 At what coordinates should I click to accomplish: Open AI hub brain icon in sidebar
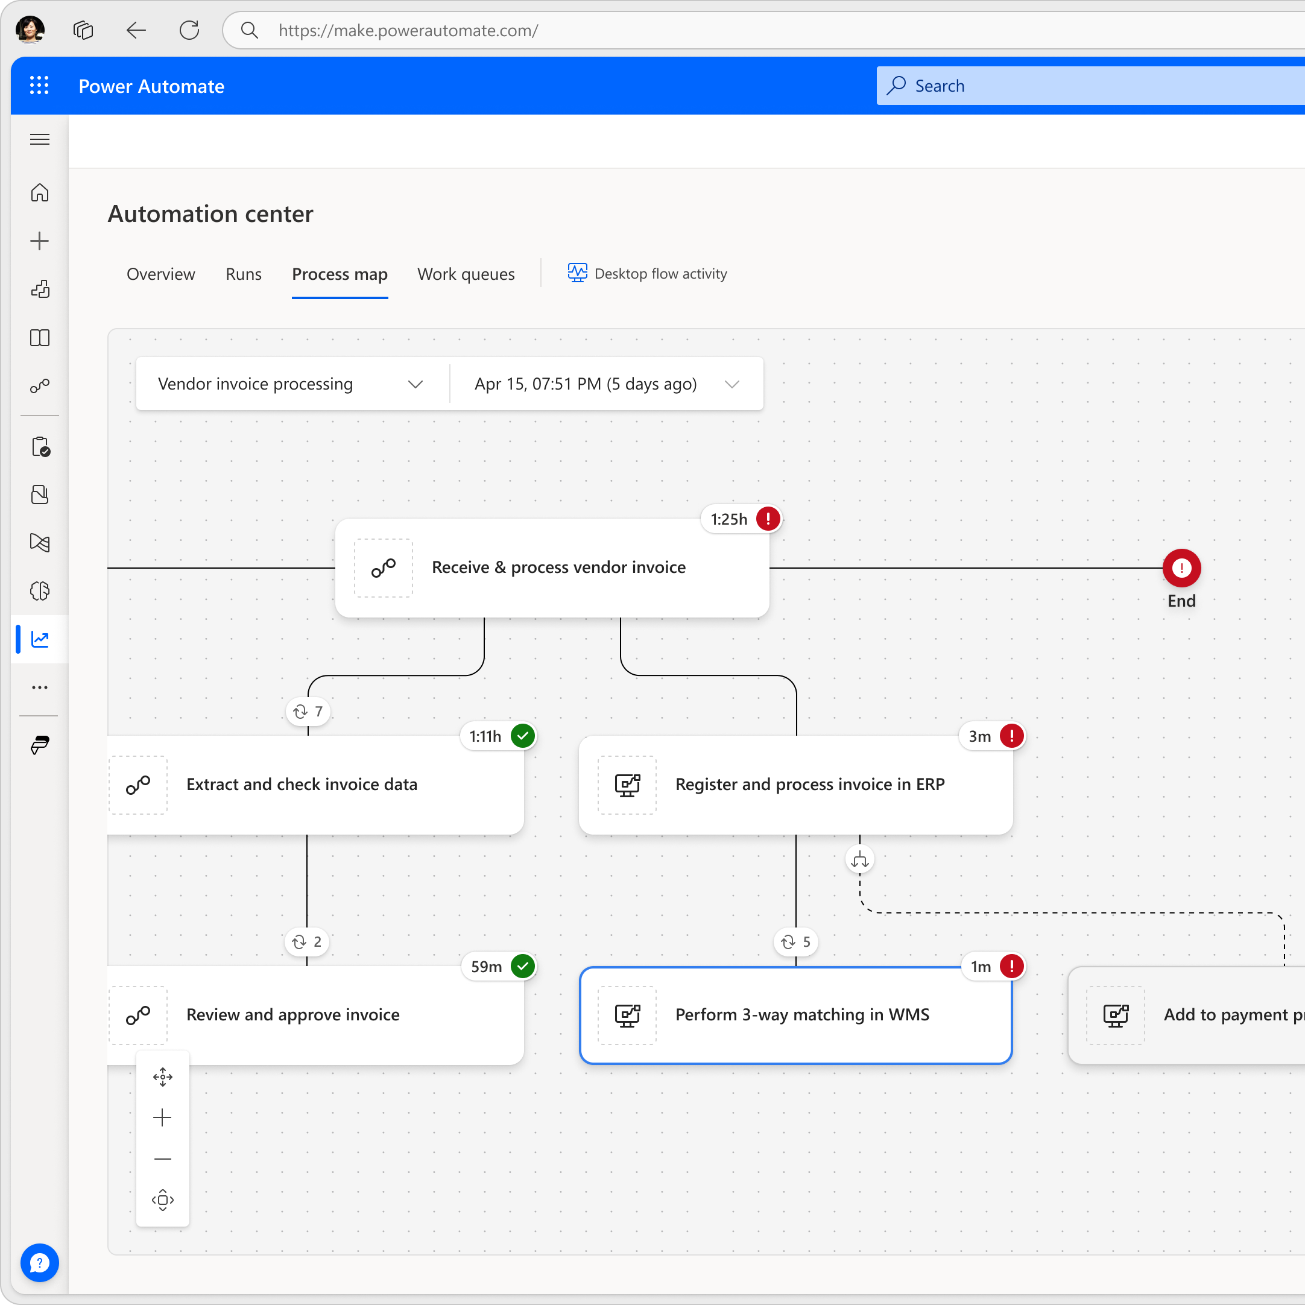(40, 591)
